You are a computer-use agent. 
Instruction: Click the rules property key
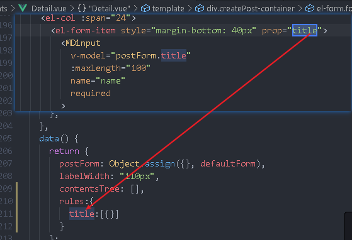[x=71, y=202]
